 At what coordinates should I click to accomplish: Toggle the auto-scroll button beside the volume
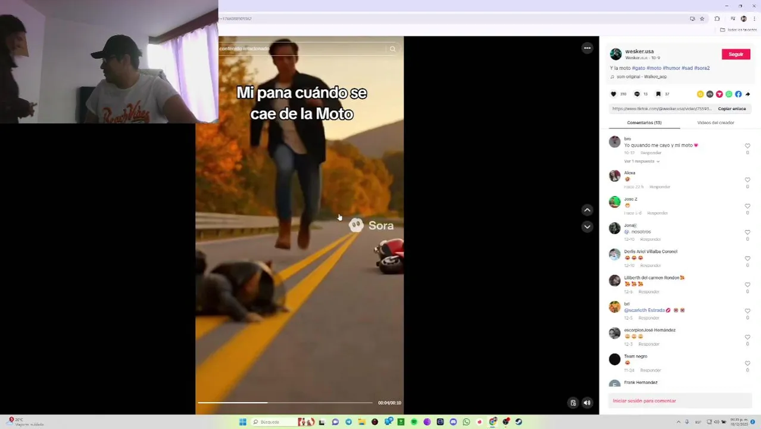tap(573, 403)
